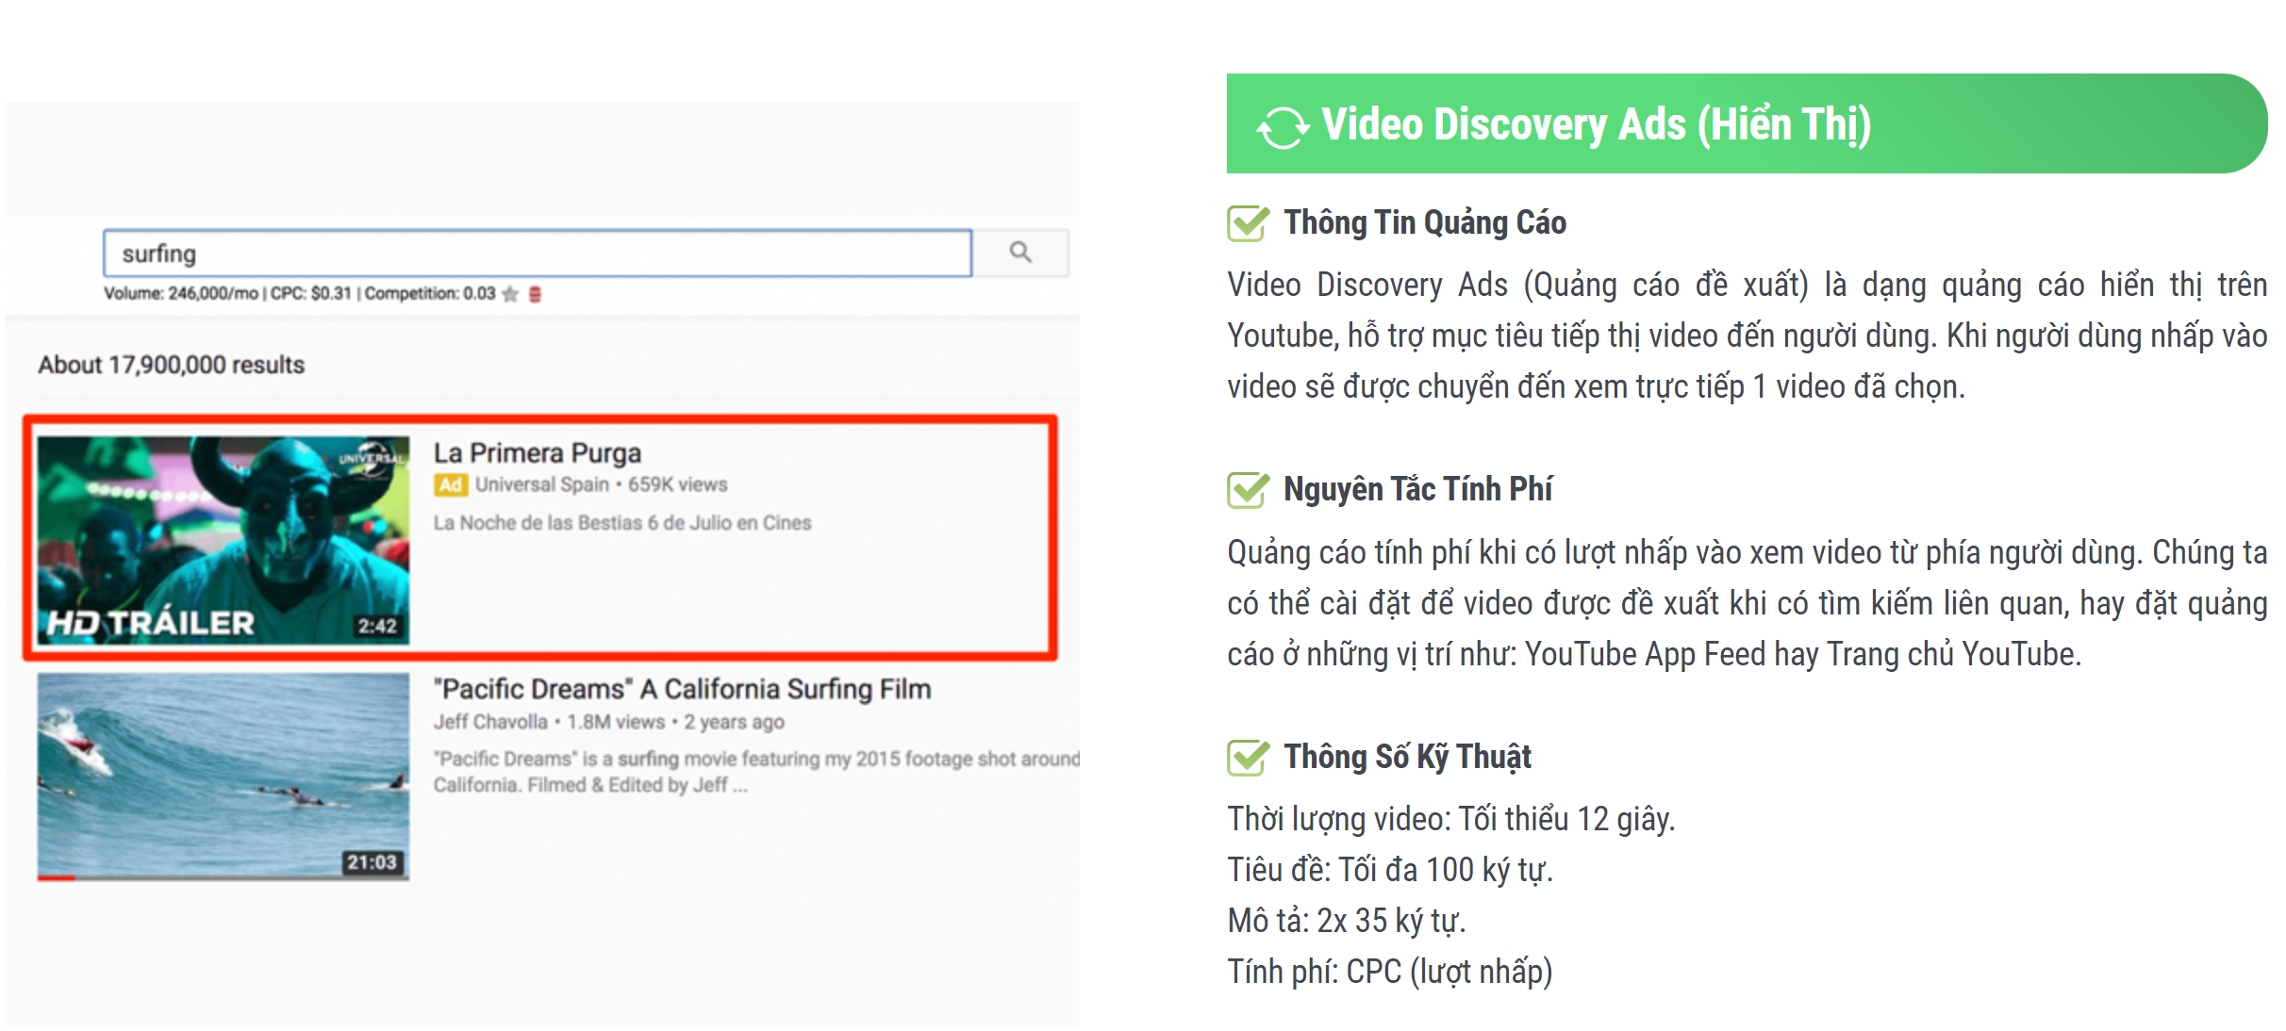Click the red watched progress bar on thumbnail
Viewport: 2286px width, 1031px height.
[56, 877]
